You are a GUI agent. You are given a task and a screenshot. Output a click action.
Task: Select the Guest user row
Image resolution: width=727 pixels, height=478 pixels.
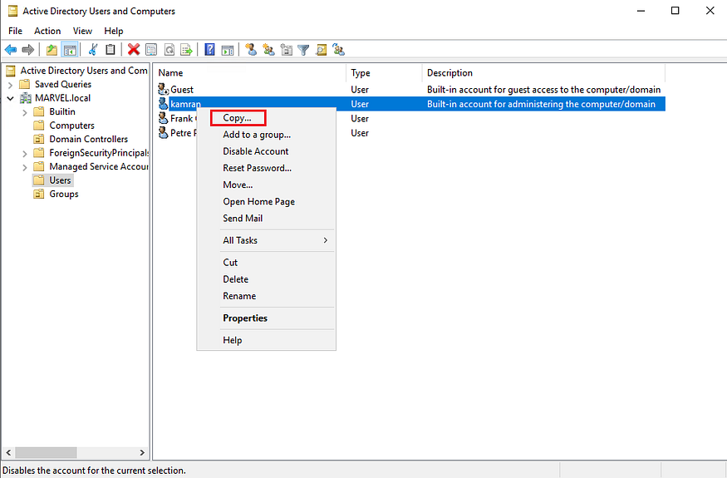tap(182, 90)
